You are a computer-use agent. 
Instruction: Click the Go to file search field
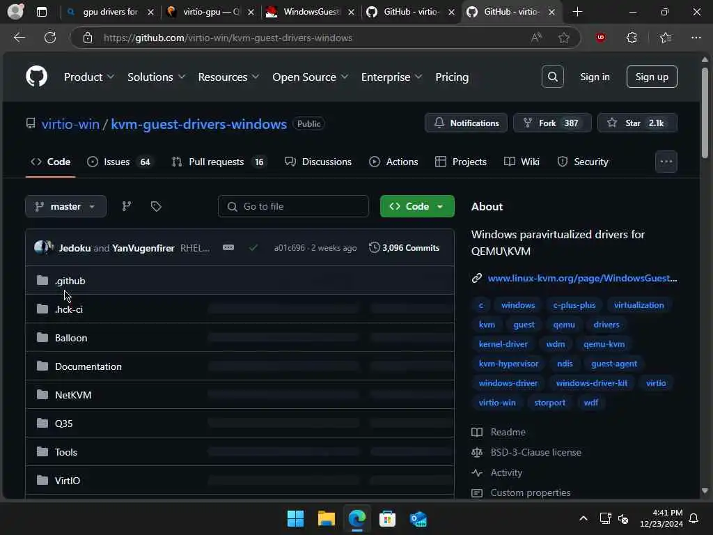tap(293, 206)
